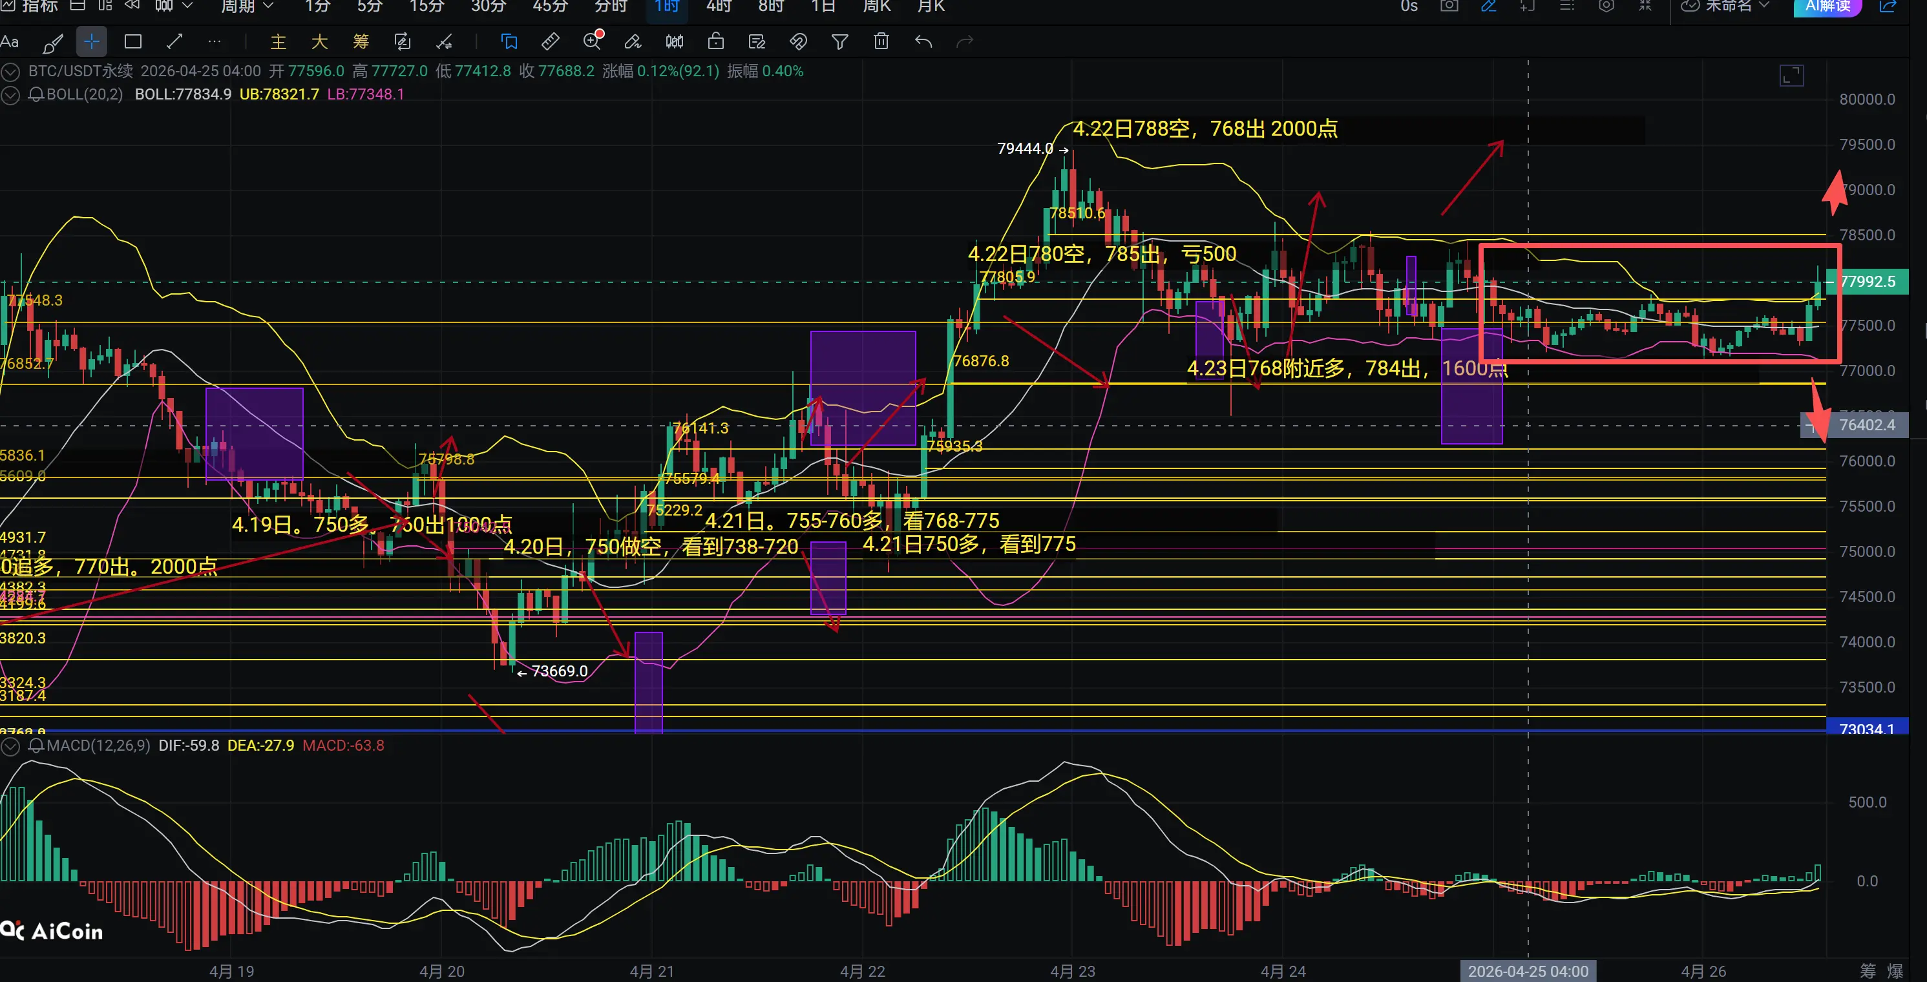Image resolution: width=1927 pixels, height=982 pixels.
Task: Take a chart screenshot with camera icon
Action: click(1449, 6)
